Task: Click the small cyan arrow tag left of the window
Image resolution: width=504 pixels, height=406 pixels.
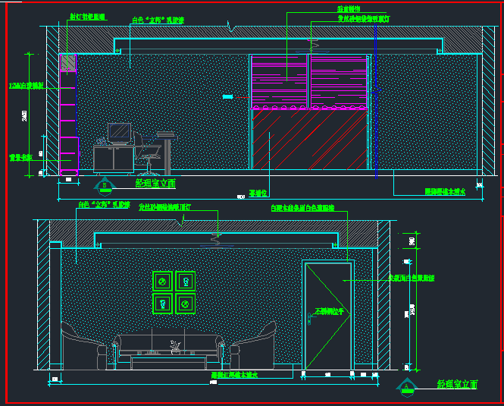Action: [x=227, y=96]
